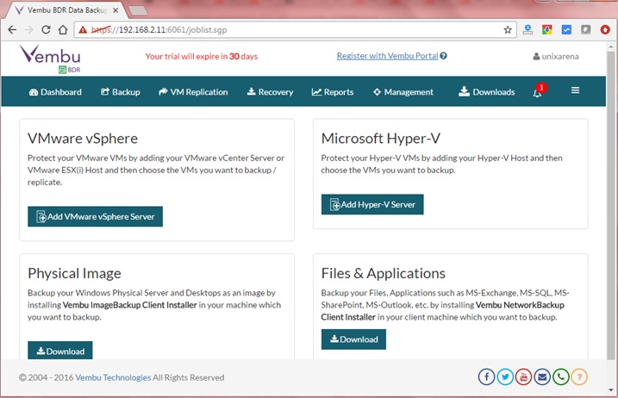The width and height of the screenshot is (618, 398).
Task: Click the green phone contact icon
Action: tap(560, 377)
